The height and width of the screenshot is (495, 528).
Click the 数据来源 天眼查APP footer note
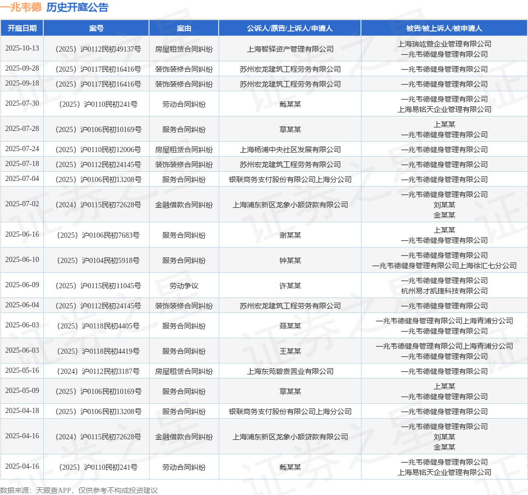tap(79, 490)
